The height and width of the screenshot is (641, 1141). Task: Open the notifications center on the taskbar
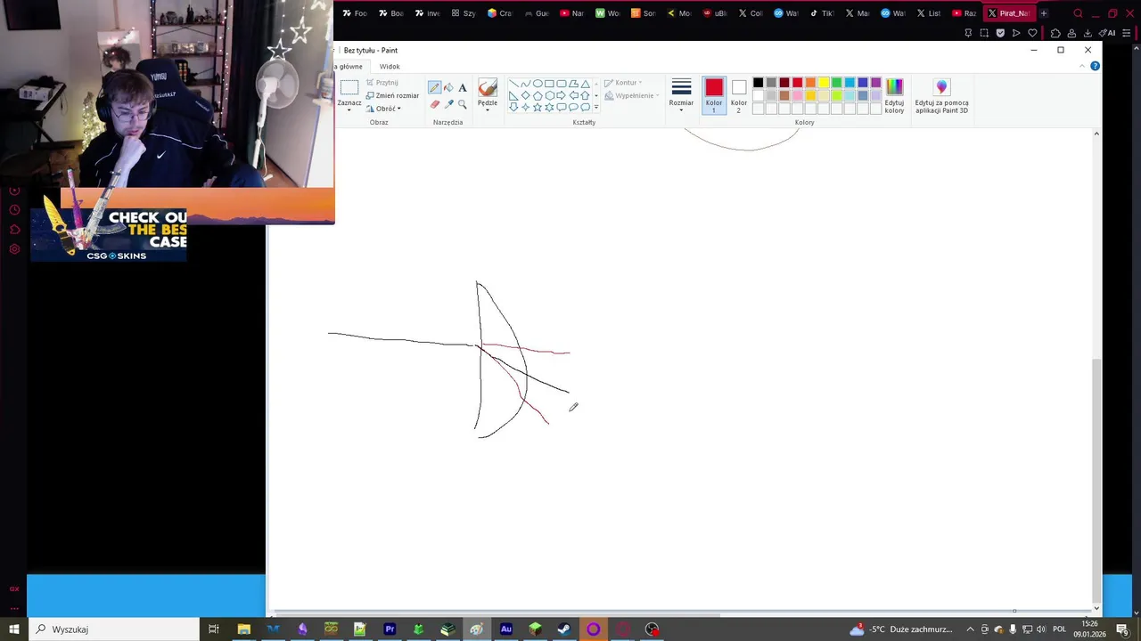[1122, 629]
